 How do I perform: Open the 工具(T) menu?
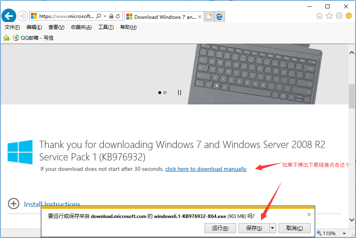pyautogui.click(x=106, y=27)
